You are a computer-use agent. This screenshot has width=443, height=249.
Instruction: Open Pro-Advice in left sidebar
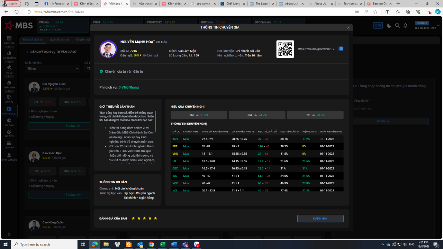click(x=9, y=111)
